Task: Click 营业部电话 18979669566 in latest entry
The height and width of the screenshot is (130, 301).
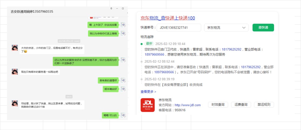Action: pyautogui.click(x=154, y=54)
